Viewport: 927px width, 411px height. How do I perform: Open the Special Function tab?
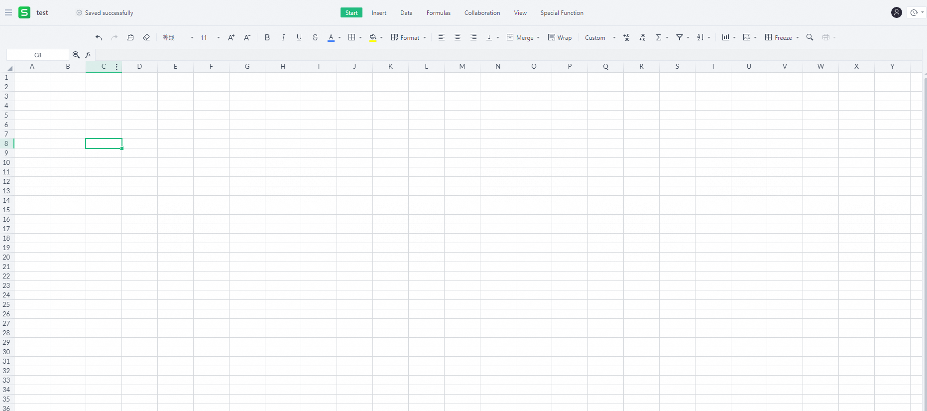pyautogui.click(x=562, y=13)
